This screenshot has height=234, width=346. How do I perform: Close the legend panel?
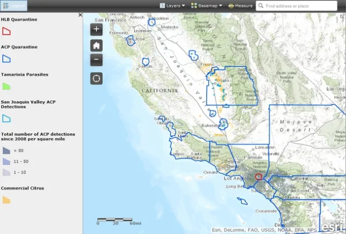(x=81, y=15)
